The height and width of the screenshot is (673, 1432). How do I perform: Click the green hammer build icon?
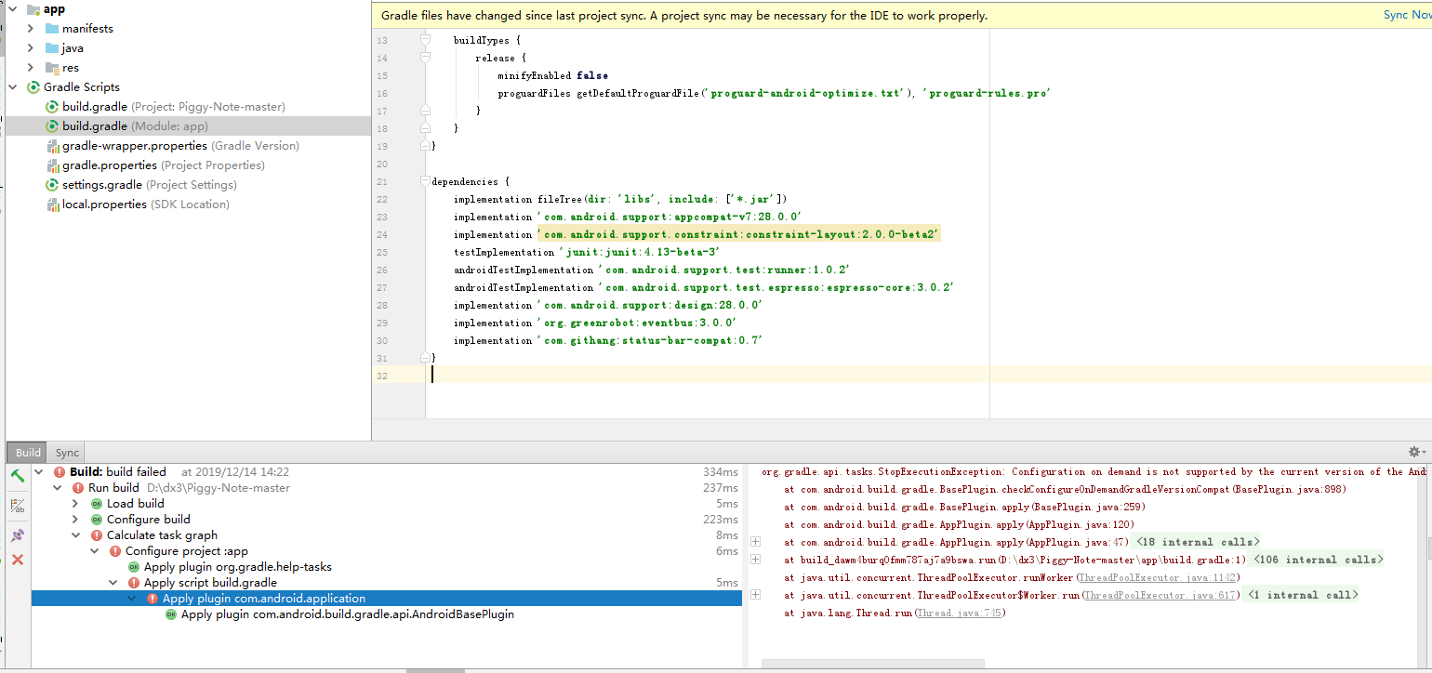click(x=17, y=475)
